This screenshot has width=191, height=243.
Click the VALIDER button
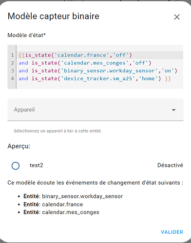(x=172, y=232)
